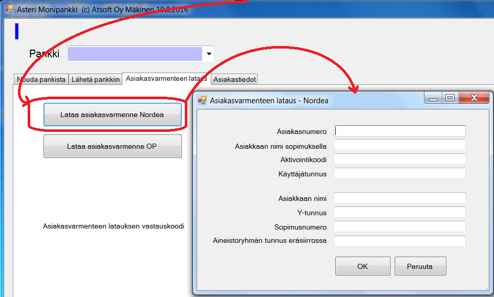Click the Käyttäjätunnus label
Viewport: 494px width, 297px height.
tap(303, 174)
